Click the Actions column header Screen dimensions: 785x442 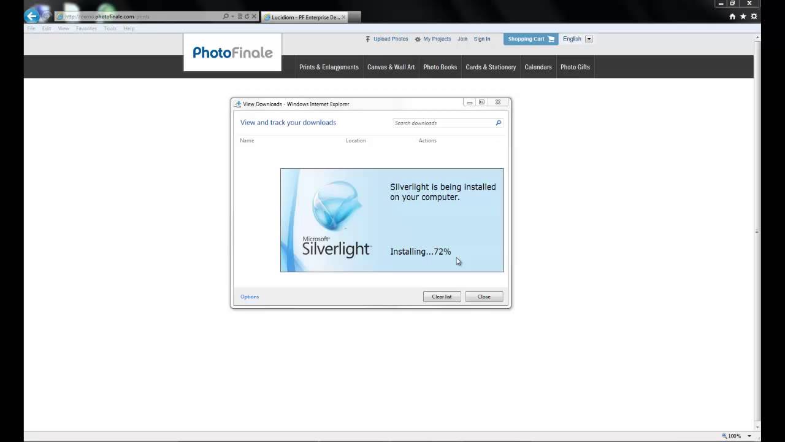tap(427, 141)
